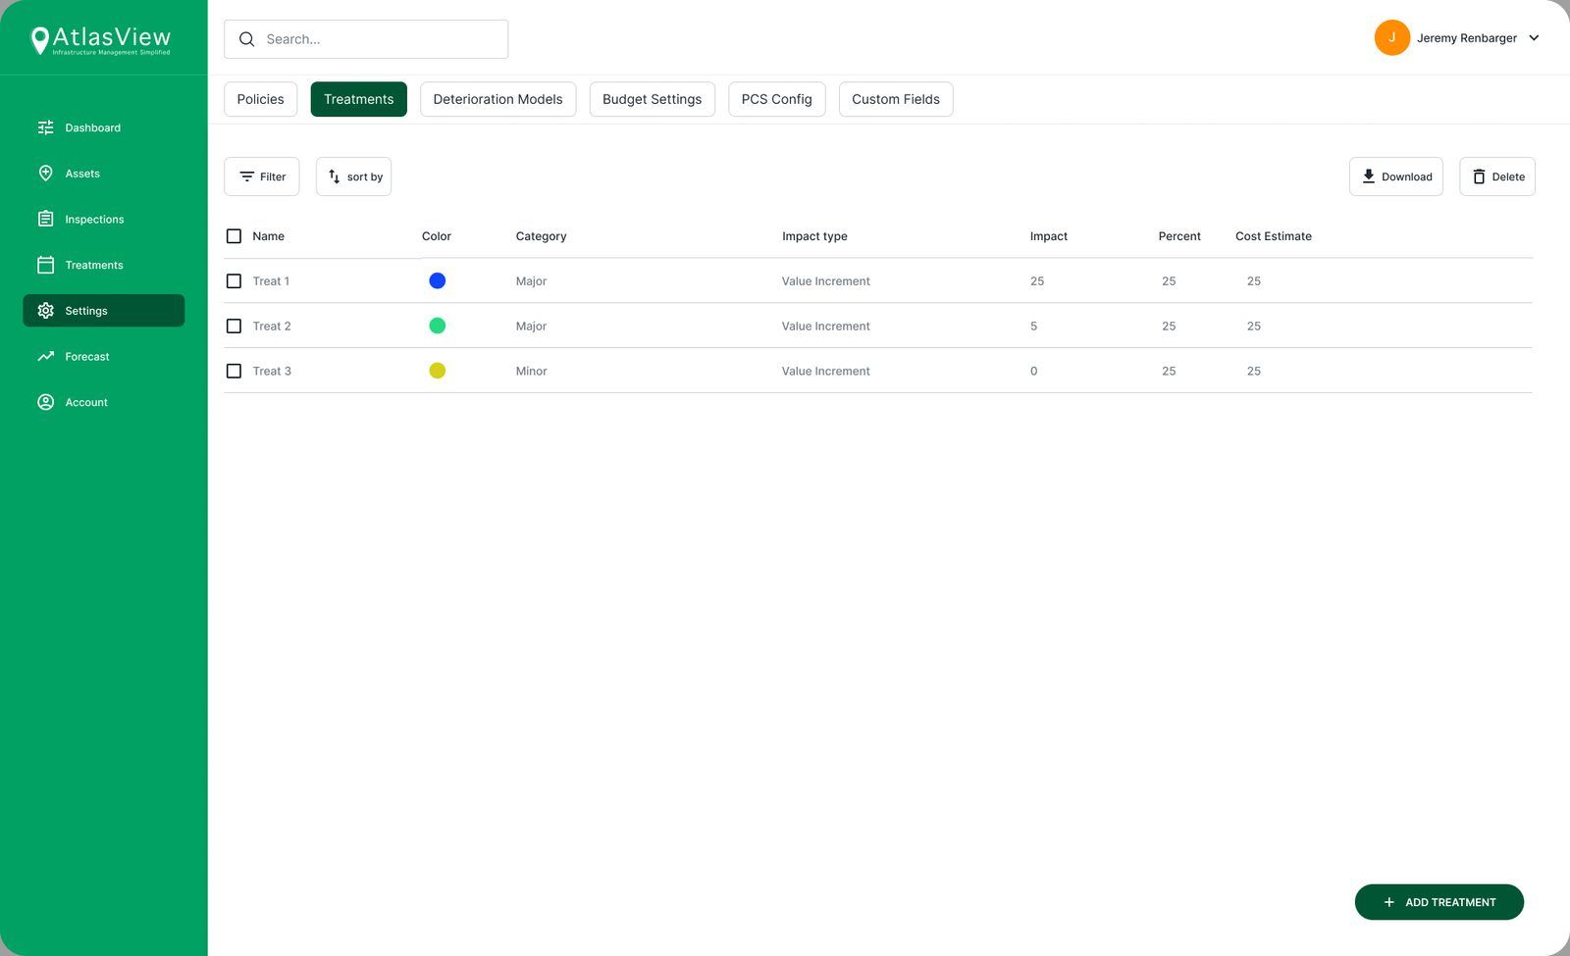1570x956 pixels.
Task: Click the Inspections clipboard icon
Action: point(45,219)
